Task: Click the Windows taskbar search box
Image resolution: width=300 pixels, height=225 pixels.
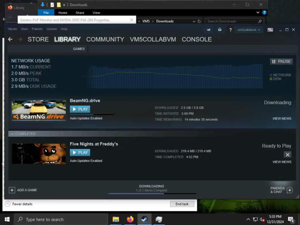Action: (61, 219)
